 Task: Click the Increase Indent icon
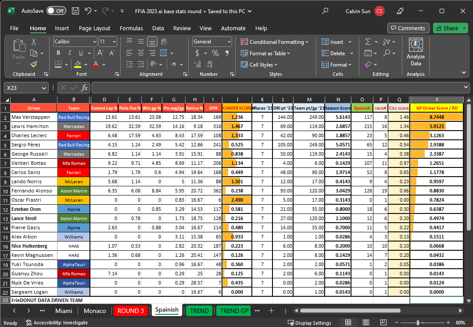point(140,64)
